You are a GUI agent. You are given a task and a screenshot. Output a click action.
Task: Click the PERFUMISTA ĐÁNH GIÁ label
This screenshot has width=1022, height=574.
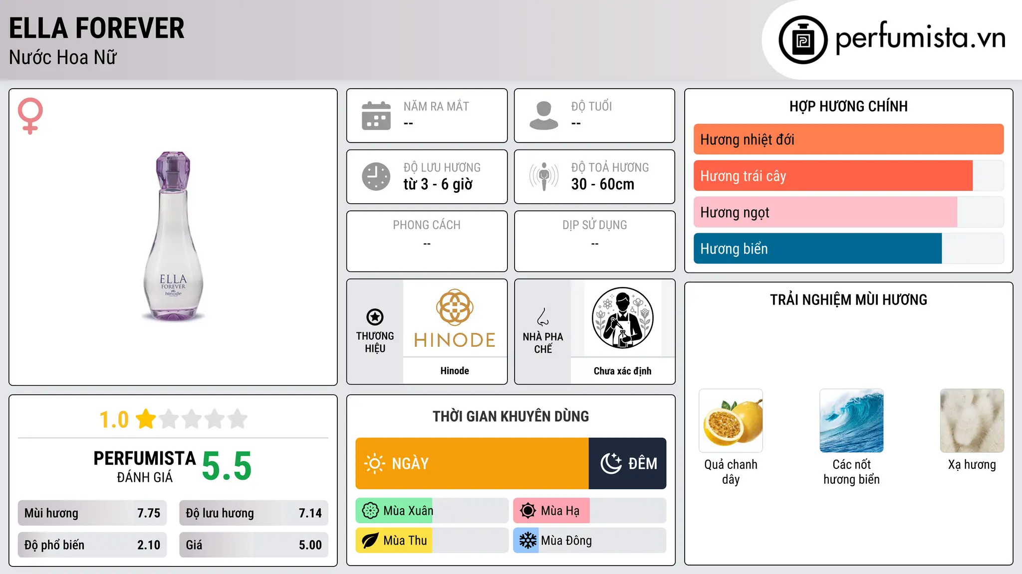pos(145,466)
